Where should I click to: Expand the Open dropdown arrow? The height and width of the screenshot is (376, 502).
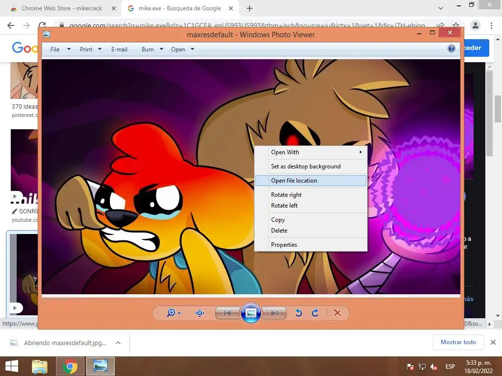(192, 49)
